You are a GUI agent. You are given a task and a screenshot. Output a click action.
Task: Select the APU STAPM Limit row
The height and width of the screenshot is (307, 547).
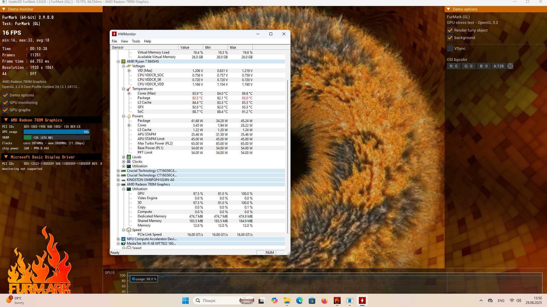pos(198,139)
